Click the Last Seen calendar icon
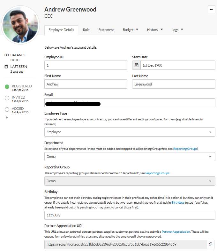217x251 pixels. pyautogui.click(x=6, y=67)
